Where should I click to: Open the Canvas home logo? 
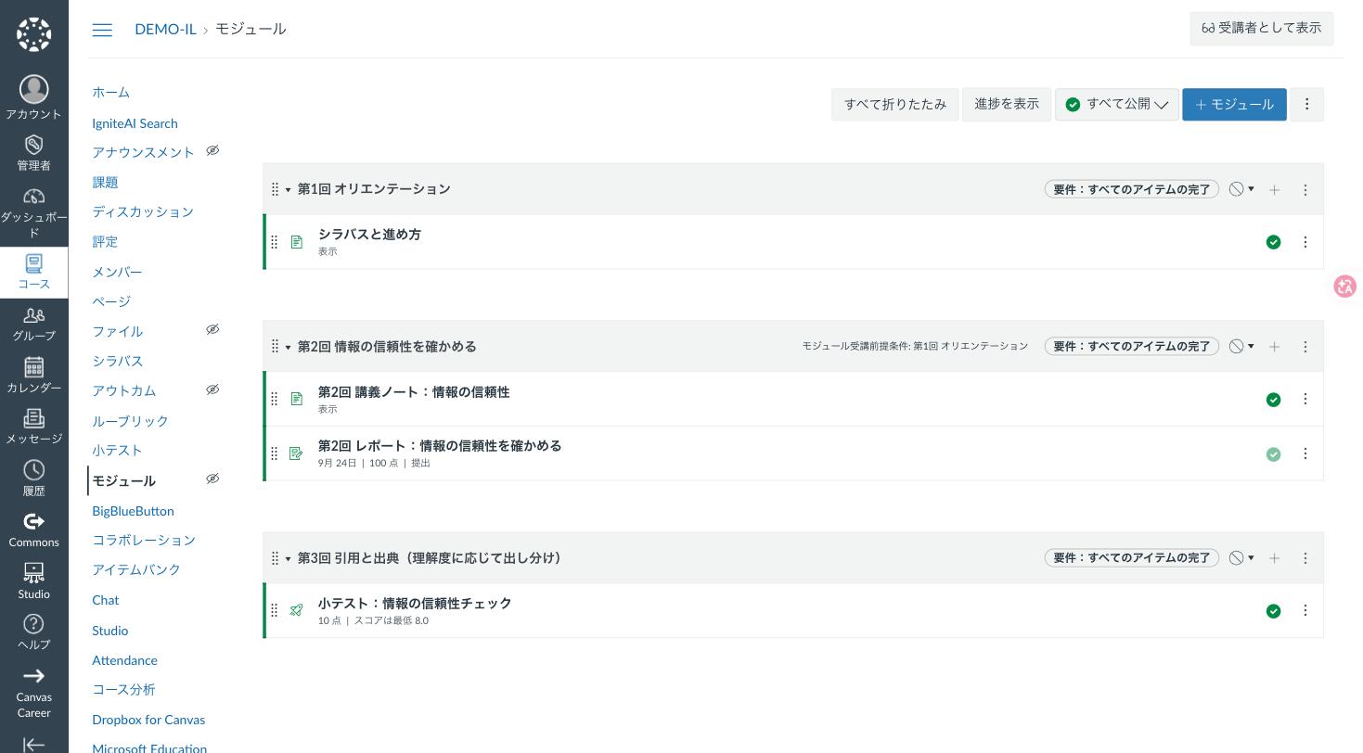(33, 34)
